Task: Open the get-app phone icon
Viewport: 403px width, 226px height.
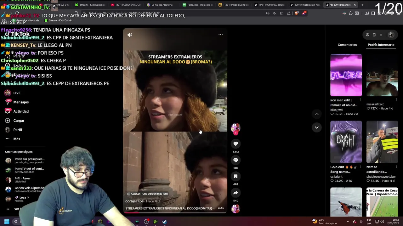Action: click(374, 35)
